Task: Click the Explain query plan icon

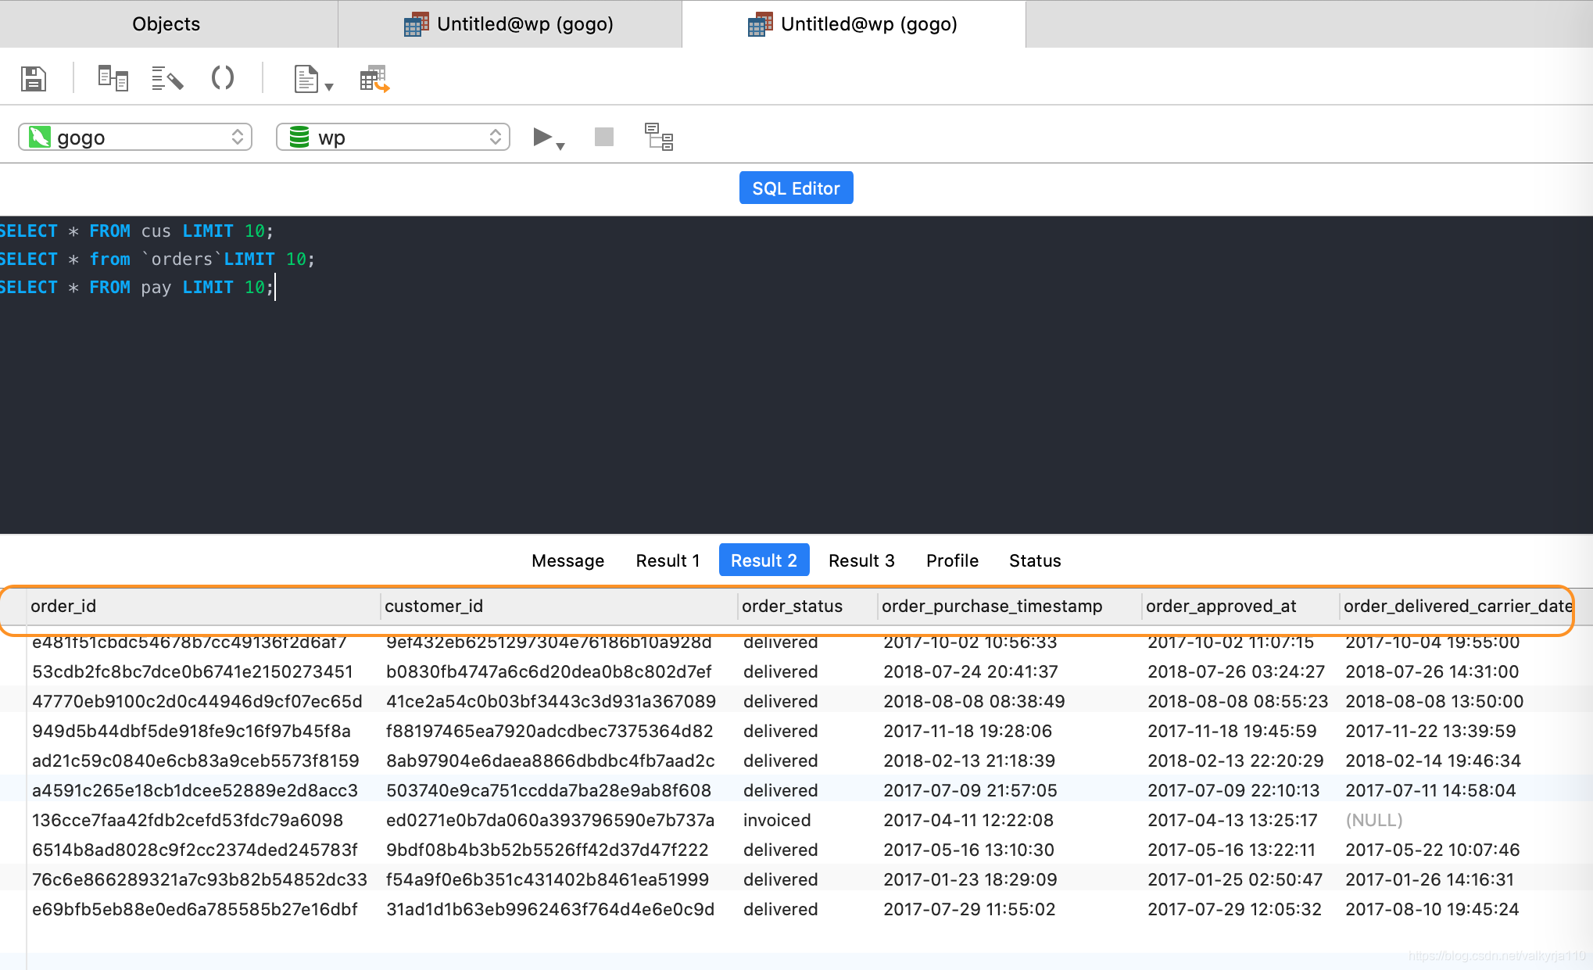Action: tap(658, 137)
